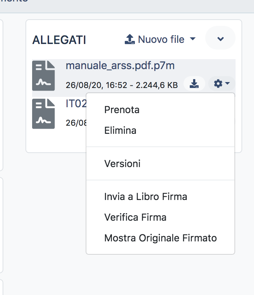The height and width of the screenshot is (295, 254).
Task: Choose the Verifica Firma option
Action: (135, 217)
